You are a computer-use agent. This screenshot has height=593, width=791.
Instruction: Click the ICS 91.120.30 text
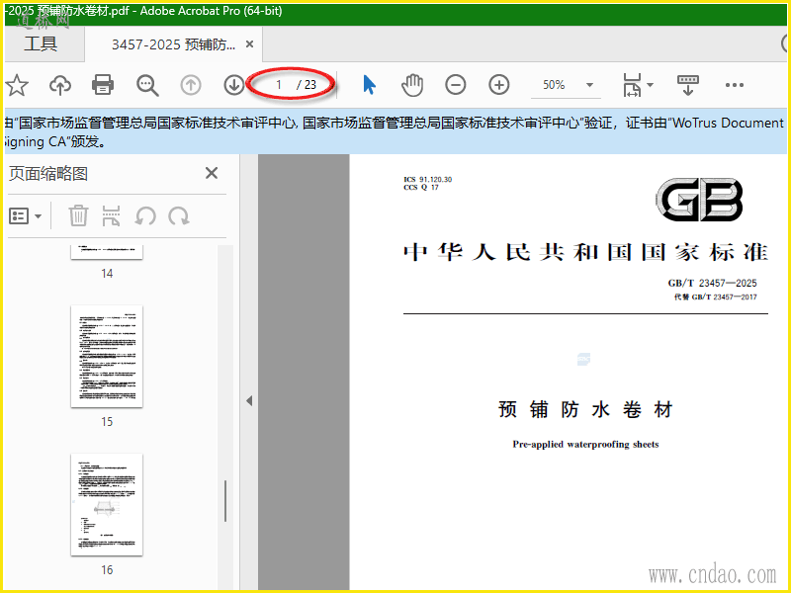pos(428,180)
